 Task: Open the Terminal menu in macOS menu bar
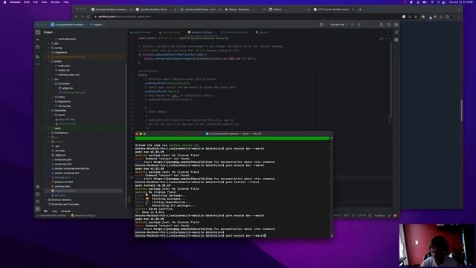point(15,2)
